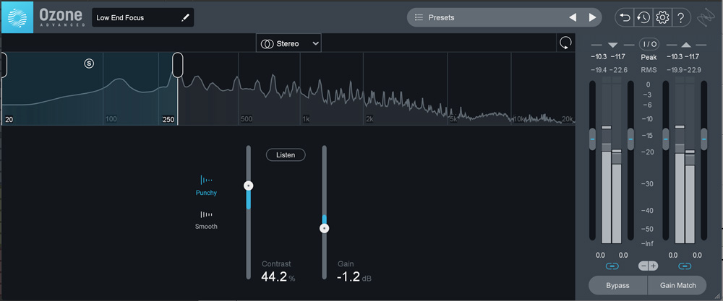Click the 20 Hz band edge handle
Image resolution: width=723 pixels, height=301 pixels.
[x=3, y=65]
